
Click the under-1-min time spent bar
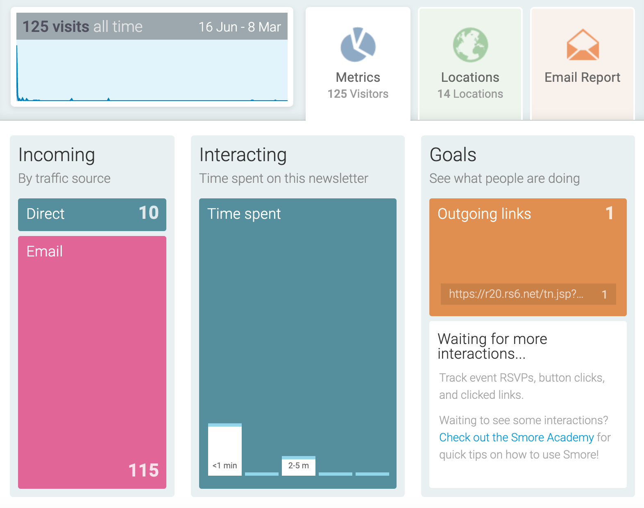point(225,450)
